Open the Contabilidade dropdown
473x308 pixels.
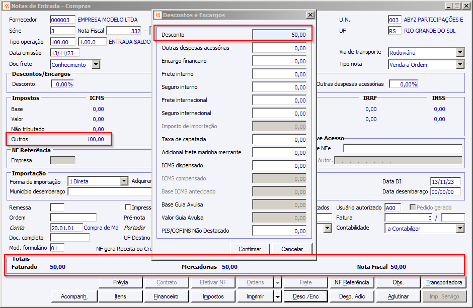(460, 229)
